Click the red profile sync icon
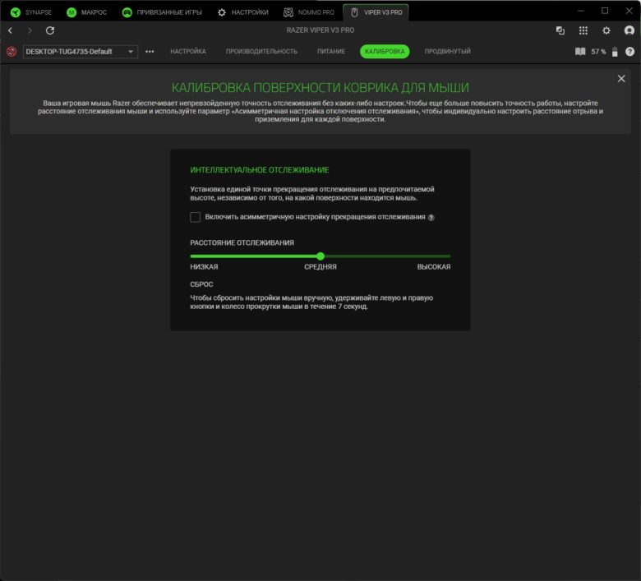 click(12, 52)
